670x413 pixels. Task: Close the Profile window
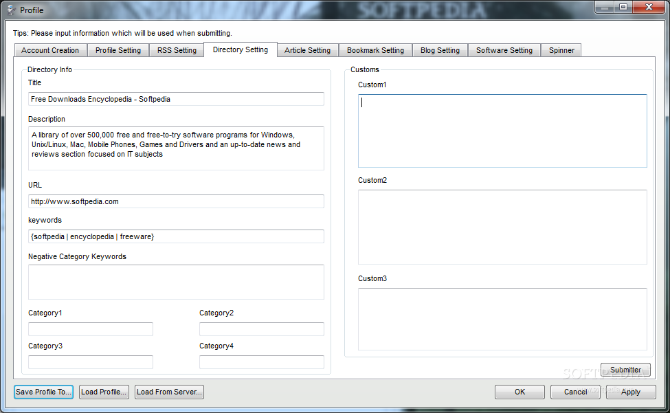coord(649,8)
